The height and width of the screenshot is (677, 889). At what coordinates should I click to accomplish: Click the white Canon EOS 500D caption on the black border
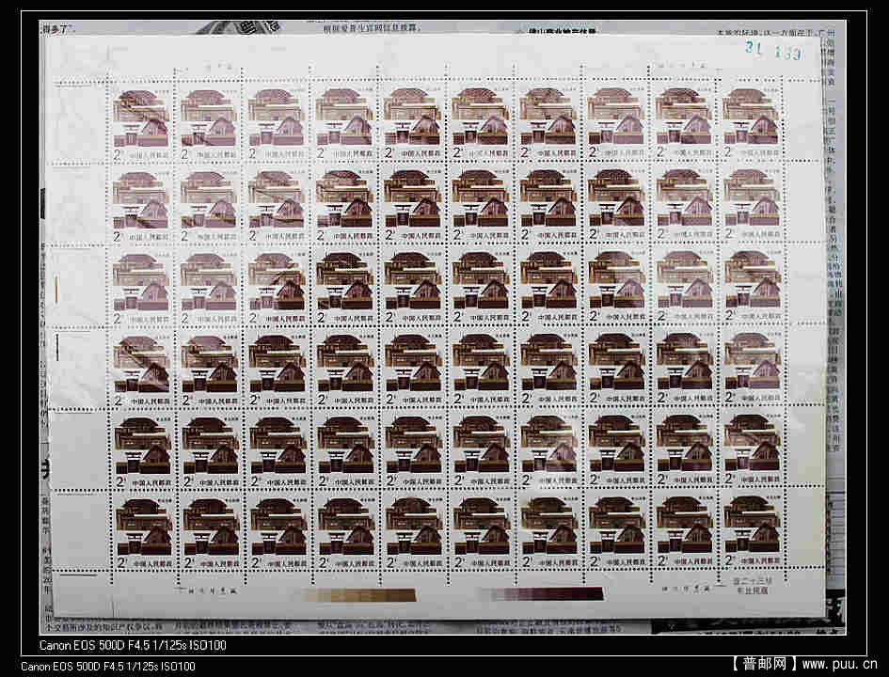[133, 646]
